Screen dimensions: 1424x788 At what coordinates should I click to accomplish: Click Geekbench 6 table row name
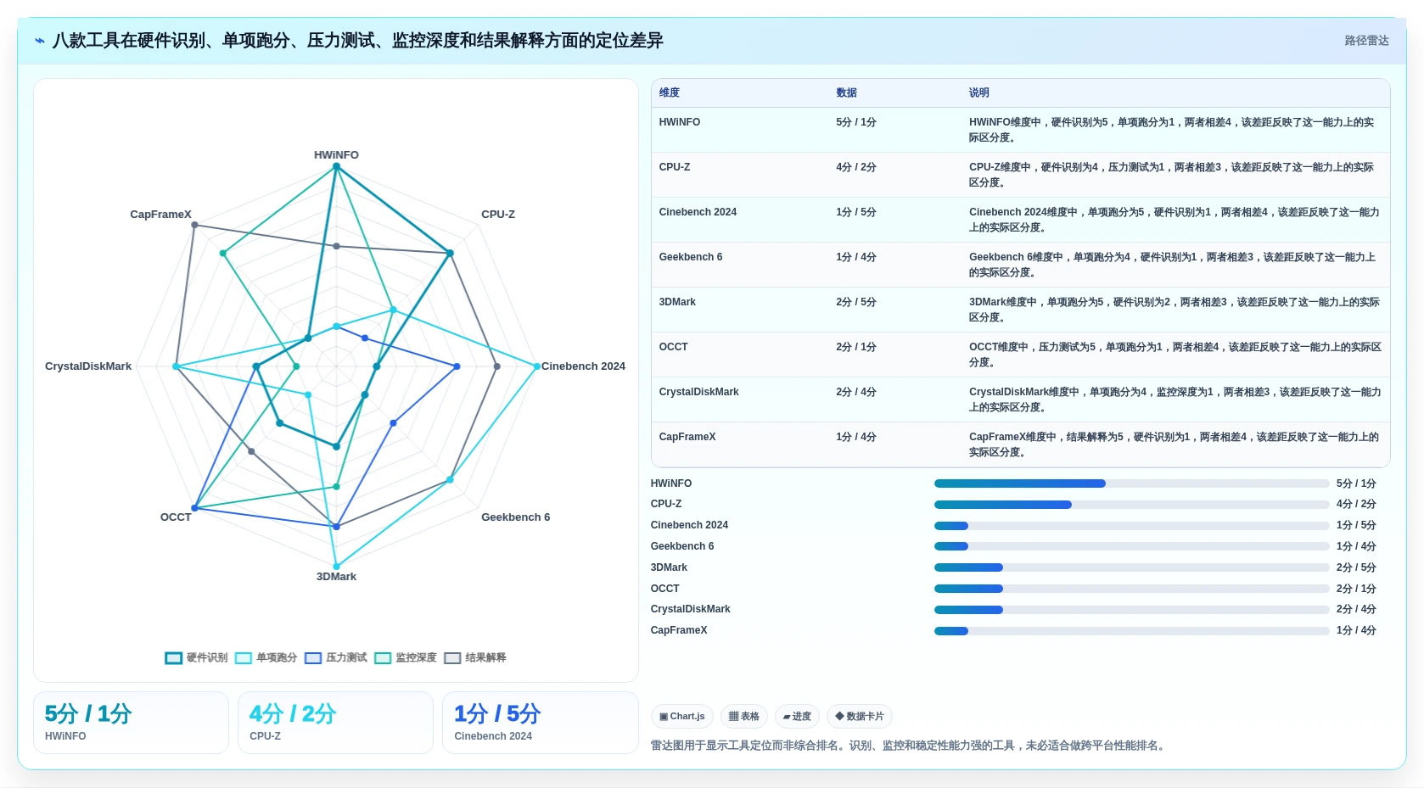691,257
